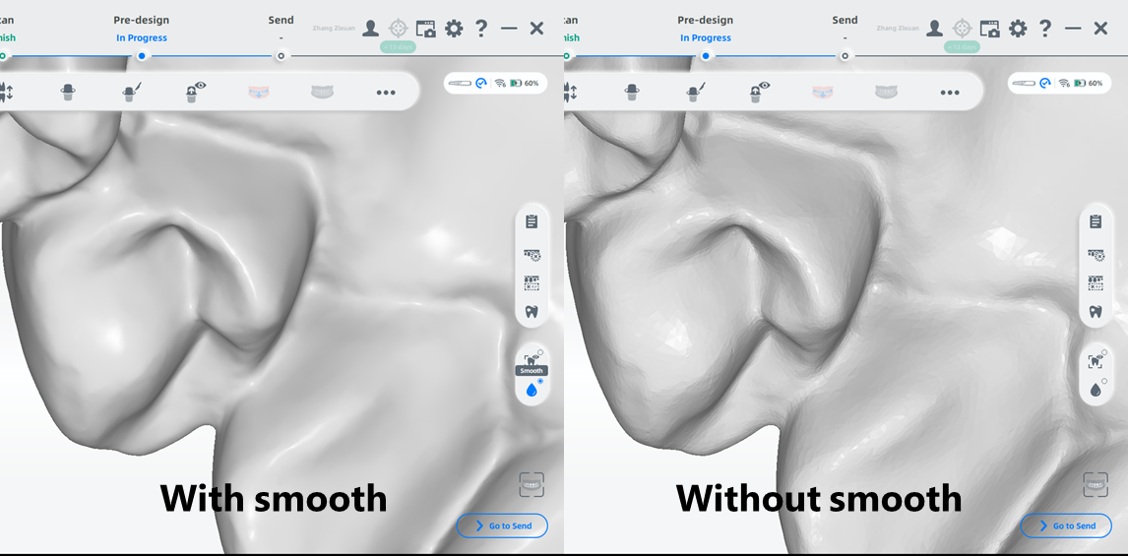Image resolution: width=1128 pixels, height=556 pixels.
Task: Take screenshot with camera window icon, Without smooth panel
Action: [x=990, y=29]
